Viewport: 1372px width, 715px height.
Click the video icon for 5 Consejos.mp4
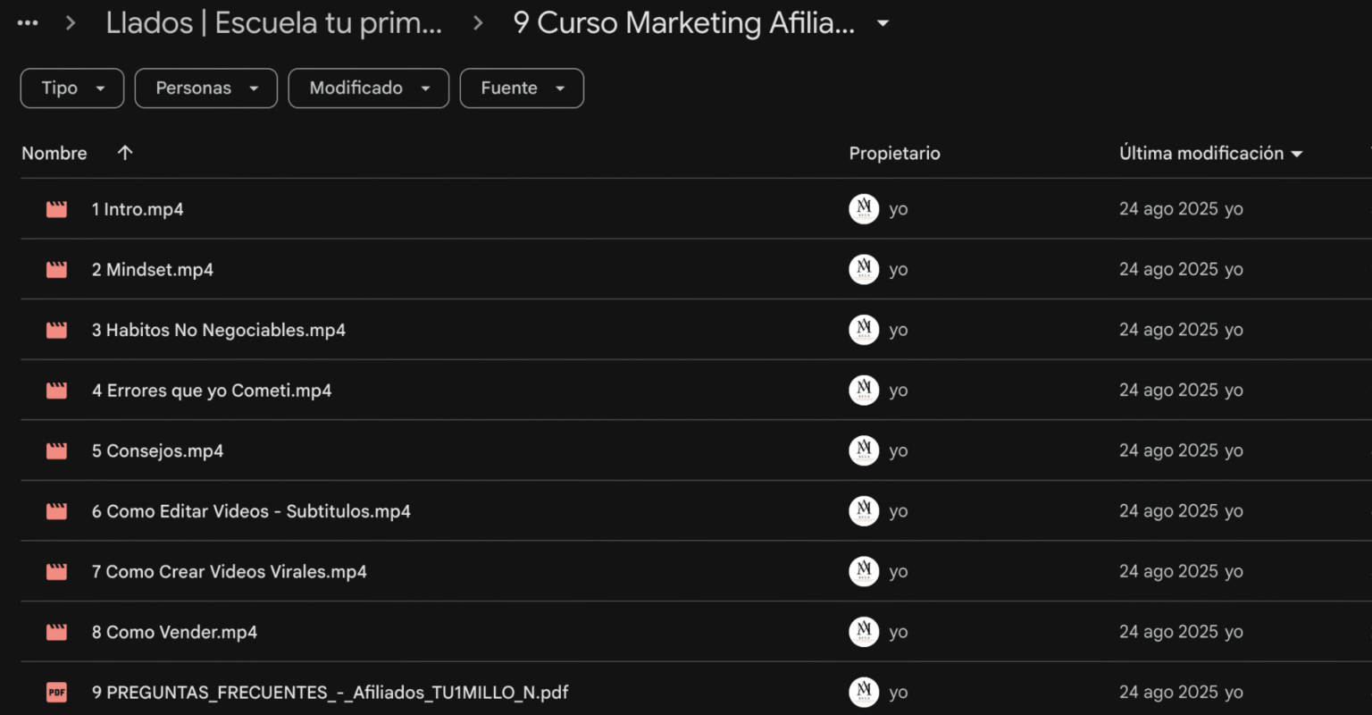[x=56, y=451]
